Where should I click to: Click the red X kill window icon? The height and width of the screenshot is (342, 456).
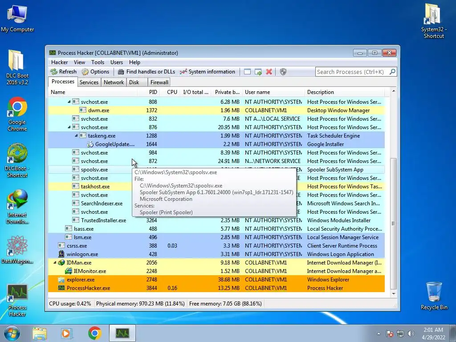269,72
